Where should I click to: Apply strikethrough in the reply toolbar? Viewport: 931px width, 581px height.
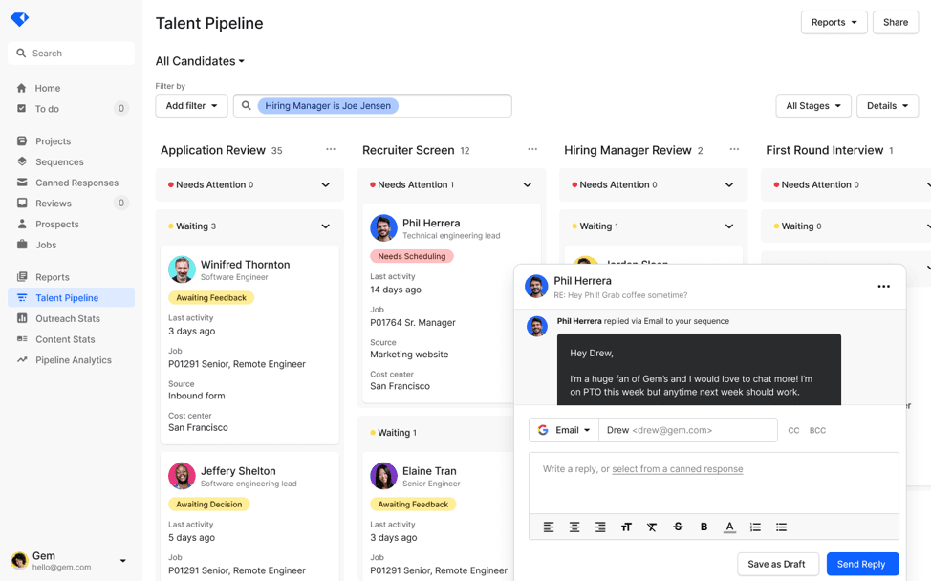coord(678,527)
